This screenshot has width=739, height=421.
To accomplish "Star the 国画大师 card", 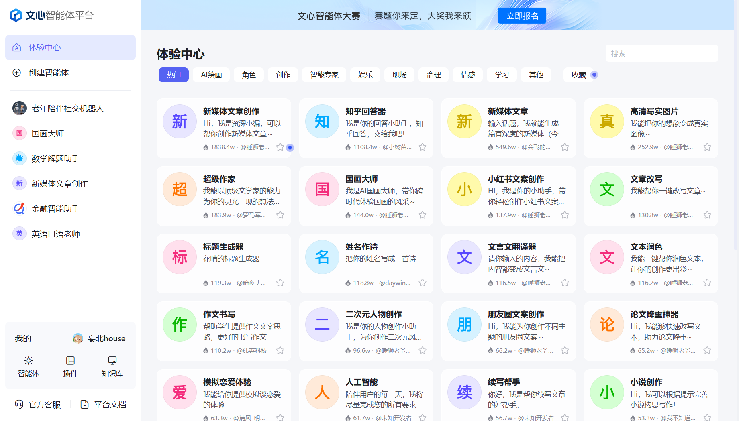I will point(423,215).
